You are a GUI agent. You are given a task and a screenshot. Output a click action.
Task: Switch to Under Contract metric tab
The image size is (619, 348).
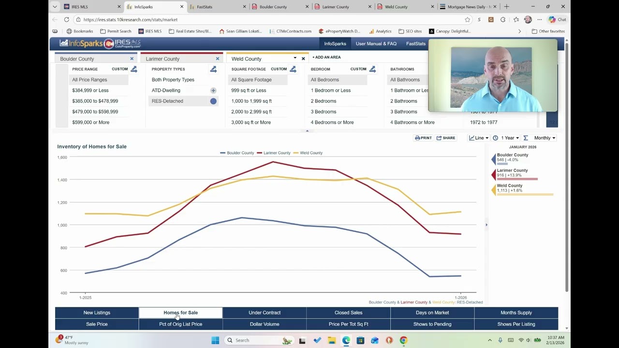pos(265,313)
